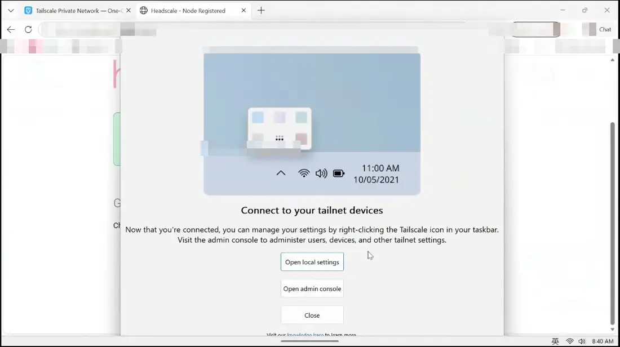This screenshot has width=620, height=347.
Task: Click the scrollbar up arrow
Action: click(x=613, y=60)
